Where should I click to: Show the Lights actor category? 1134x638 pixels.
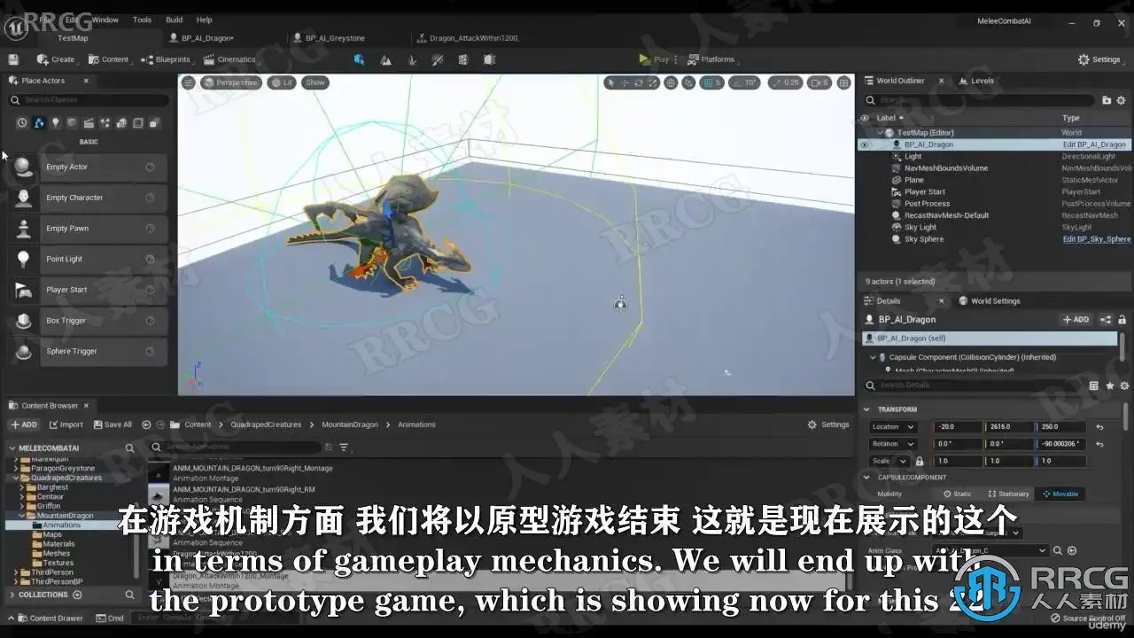56,123
